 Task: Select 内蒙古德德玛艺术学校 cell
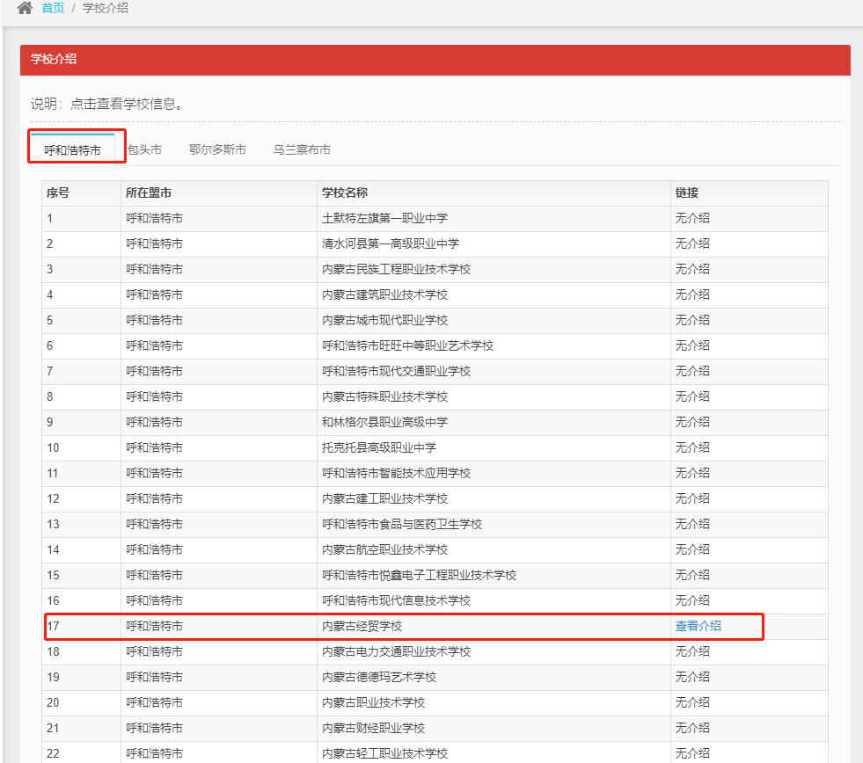(494, 677)
